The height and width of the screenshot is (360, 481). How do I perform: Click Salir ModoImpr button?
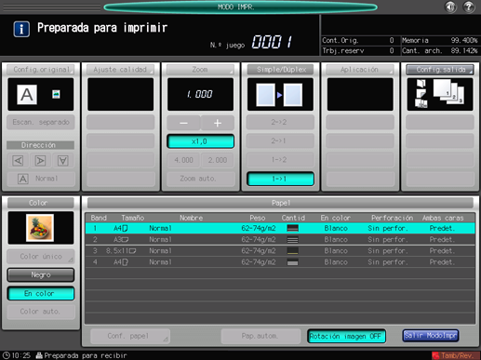click(431, 336)
